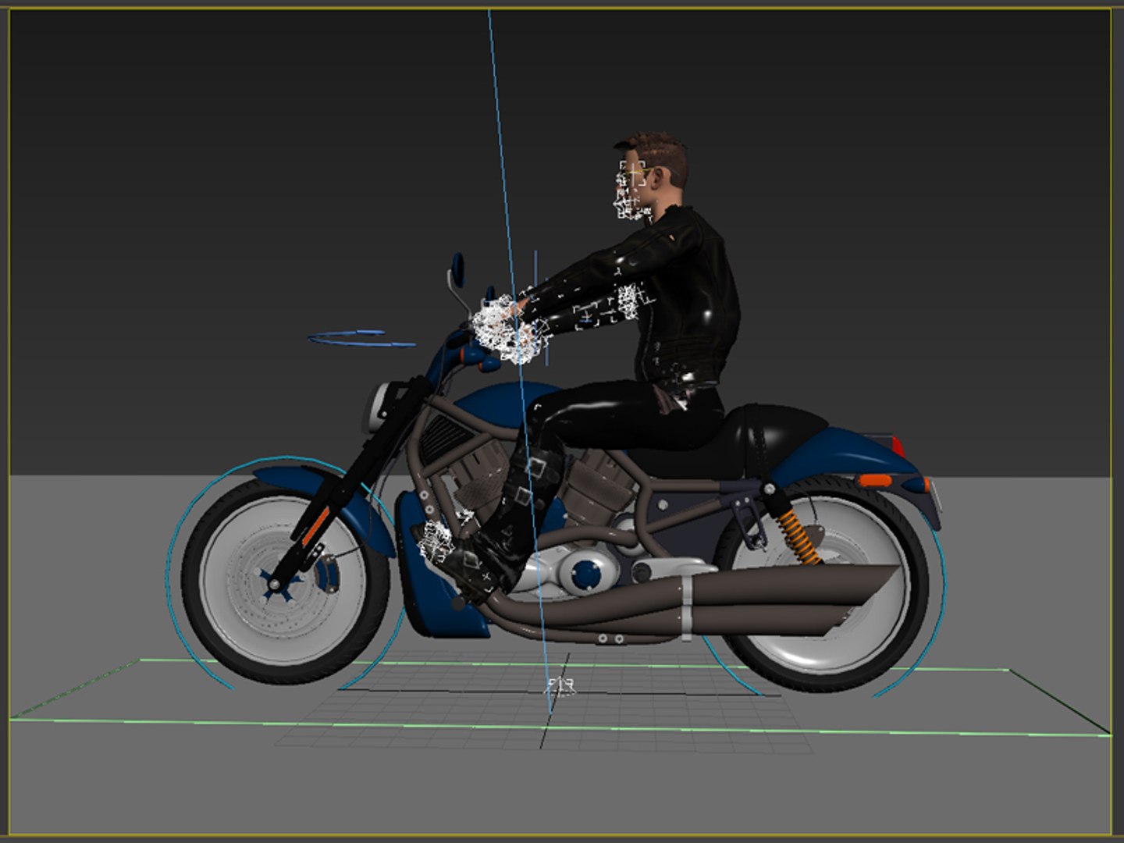Select the white wireframe hand rig controls
Viewport: 1124px width, 843px height.
(505, 331)
